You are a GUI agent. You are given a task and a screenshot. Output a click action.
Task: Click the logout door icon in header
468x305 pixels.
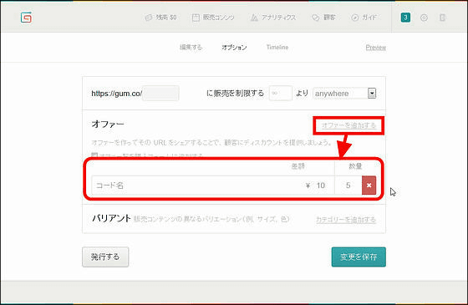click(x=443, y=18)
